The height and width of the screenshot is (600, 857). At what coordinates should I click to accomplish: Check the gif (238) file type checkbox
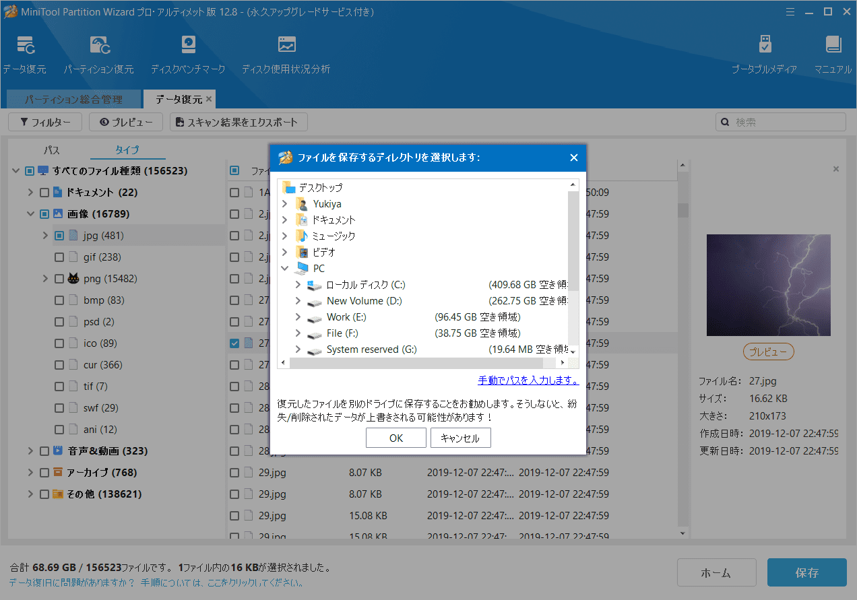[58, 257]
